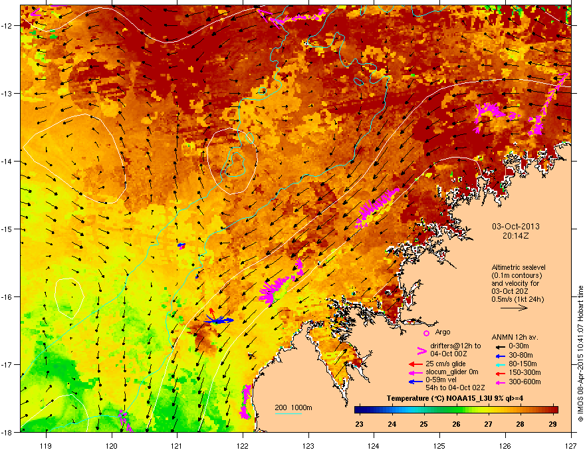Click the '25 cm/s glide' legend label

pyautogui.click(x=446, y=364)
